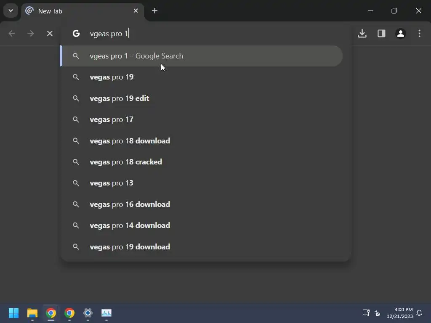Viewport: 431px width, 323px height.
Task: Select suggestion 'vegas pro 16 download'
Action: 202,204
